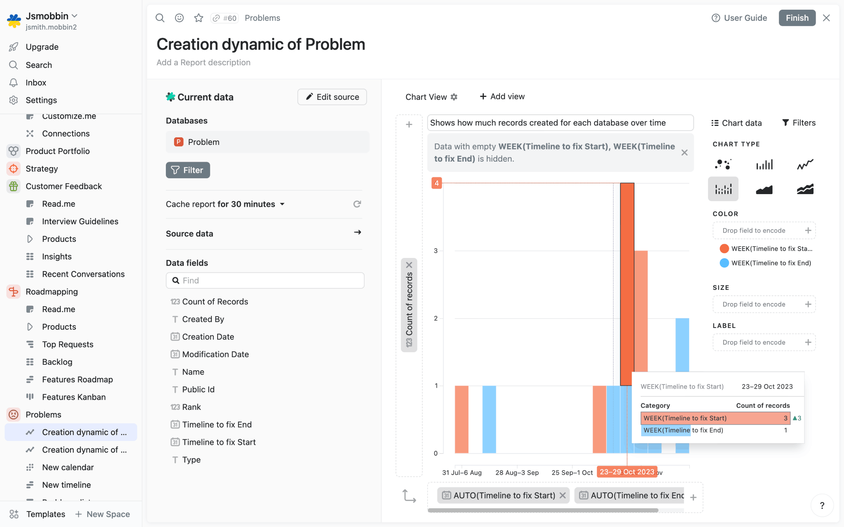Switch to the Filters tab
844x527 pixels.
799,123
